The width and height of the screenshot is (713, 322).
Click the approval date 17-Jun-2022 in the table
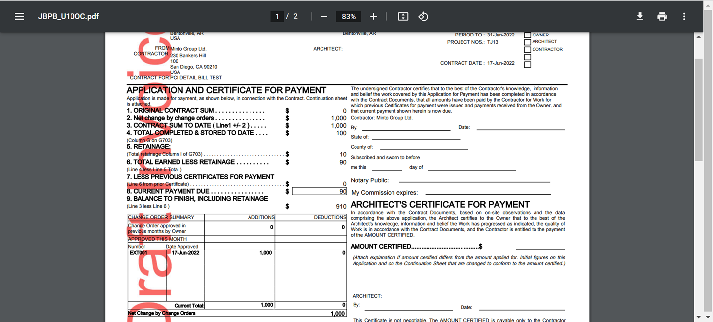(x=185, y=253)
